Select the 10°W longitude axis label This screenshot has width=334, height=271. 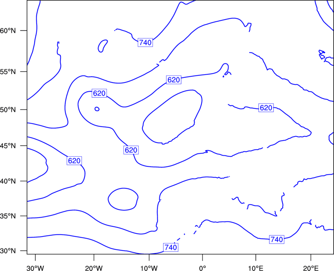[x=149, y=268]
